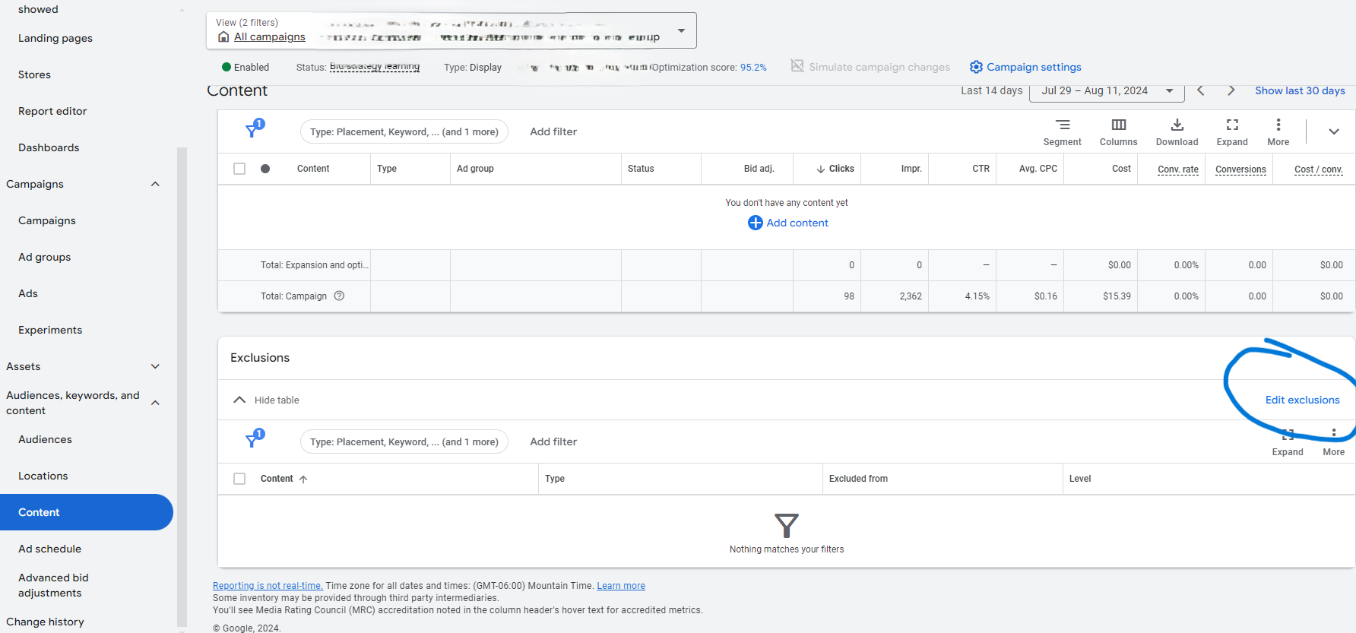This screenshot has height=633, width=1356.
Task: Click the Add content plus icon
Action: pos(755,223)
